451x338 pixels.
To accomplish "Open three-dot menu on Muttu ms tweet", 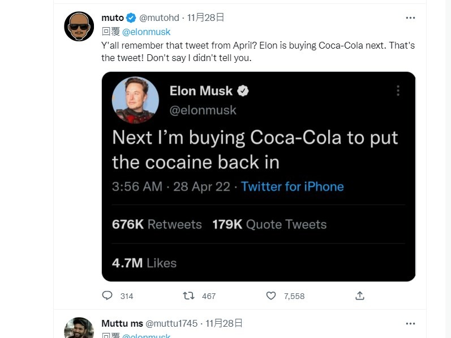I will click(410, 324).
